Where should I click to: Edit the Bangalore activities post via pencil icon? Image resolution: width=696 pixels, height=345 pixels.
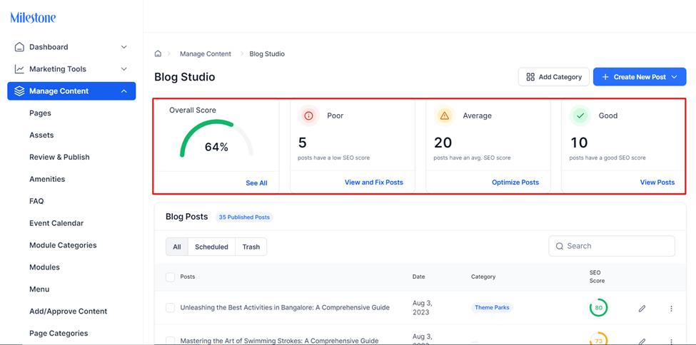(642, 308)
